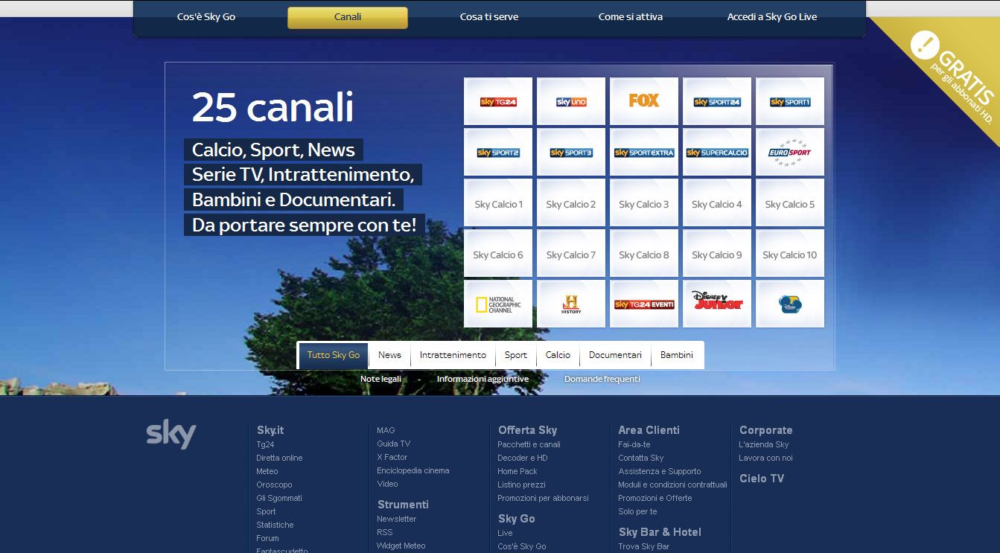
Task: Open the Cos'è Sky Go menu item
Action: pyautogui.click(x=206, y=17)
